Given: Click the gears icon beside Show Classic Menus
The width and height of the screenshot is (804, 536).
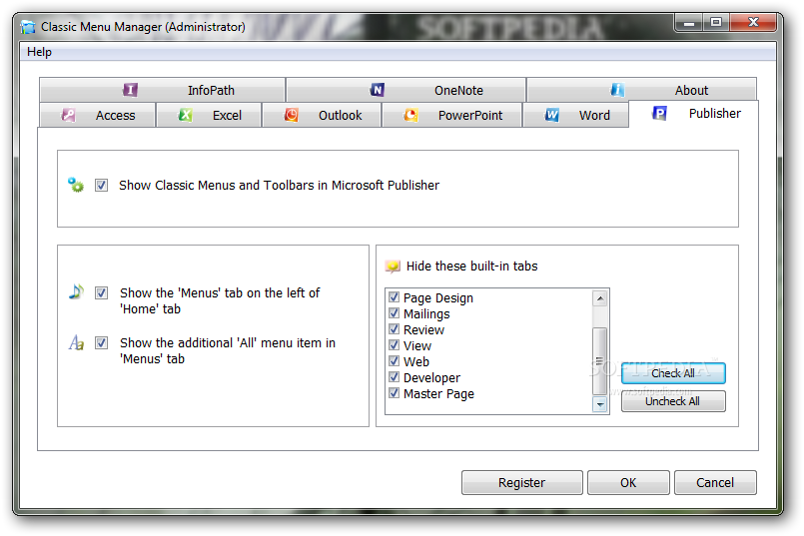Looking at the screenshot, I should click(76, 185).
